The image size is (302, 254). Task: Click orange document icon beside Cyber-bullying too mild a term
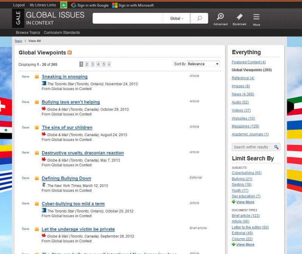[x=37, y=204]
